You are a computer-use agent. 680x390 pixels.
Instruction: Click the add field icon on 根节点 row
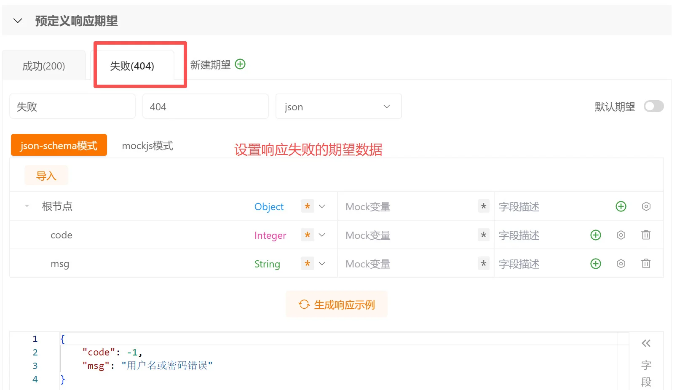coord(621,206)
